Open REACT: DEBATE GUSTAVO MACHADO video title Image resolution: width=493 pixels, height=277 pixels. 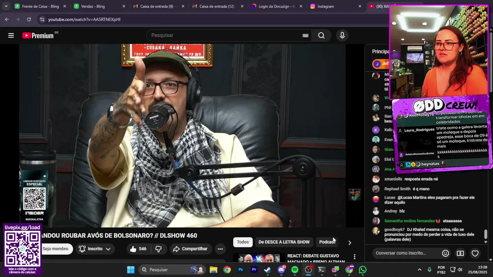click(x=316, y=259)
